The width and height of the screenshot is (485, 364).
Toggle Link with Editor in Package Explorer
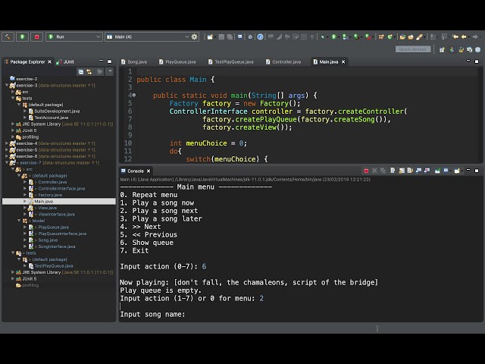coord(89,72)
